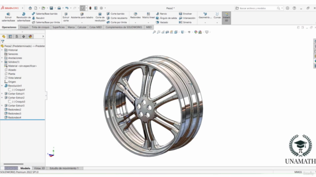This screenshot has width=316, height=177.
Task: Switch to the Superficies tab
Action: [x=58, y=28]
